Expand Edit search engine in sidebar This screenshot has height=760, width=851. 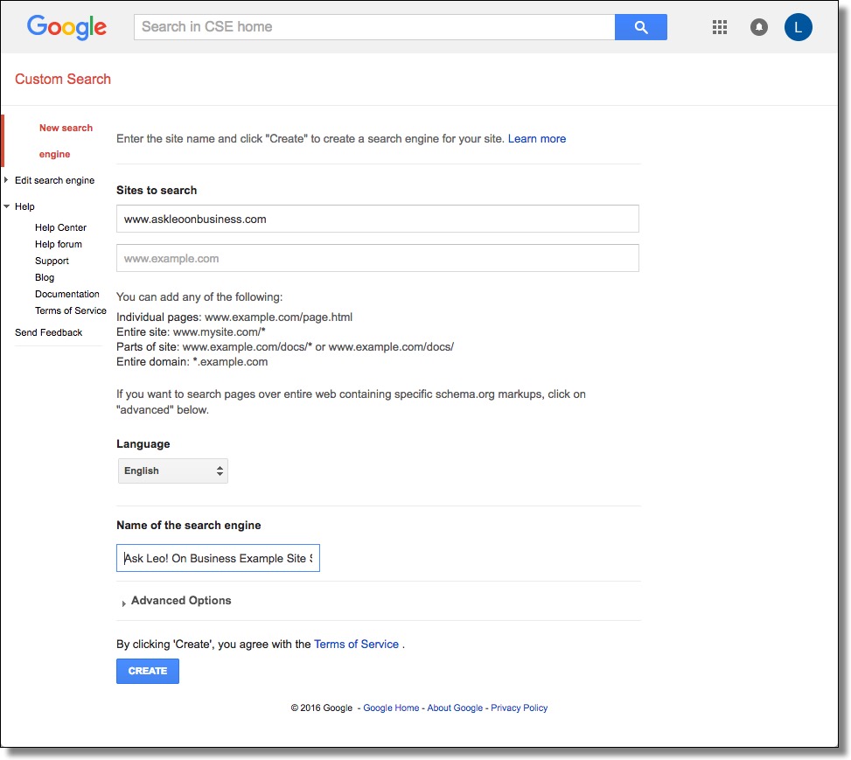click(54, 180)
